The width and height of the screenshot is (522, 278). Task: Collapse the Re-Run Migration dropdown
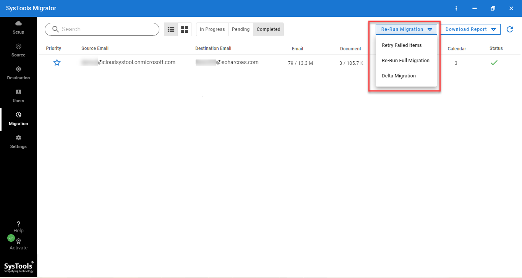406,29
